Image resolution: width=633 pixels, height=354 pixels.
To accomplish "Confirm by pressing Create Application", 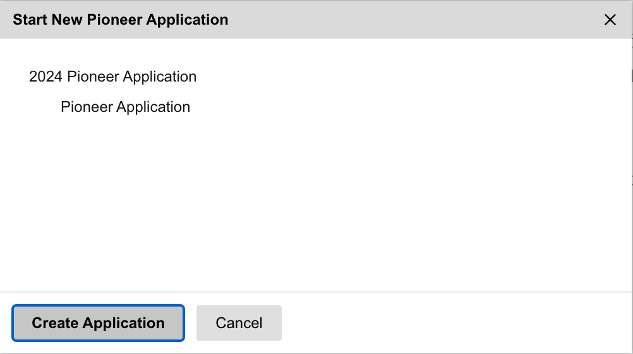I will tap(98, 323).
